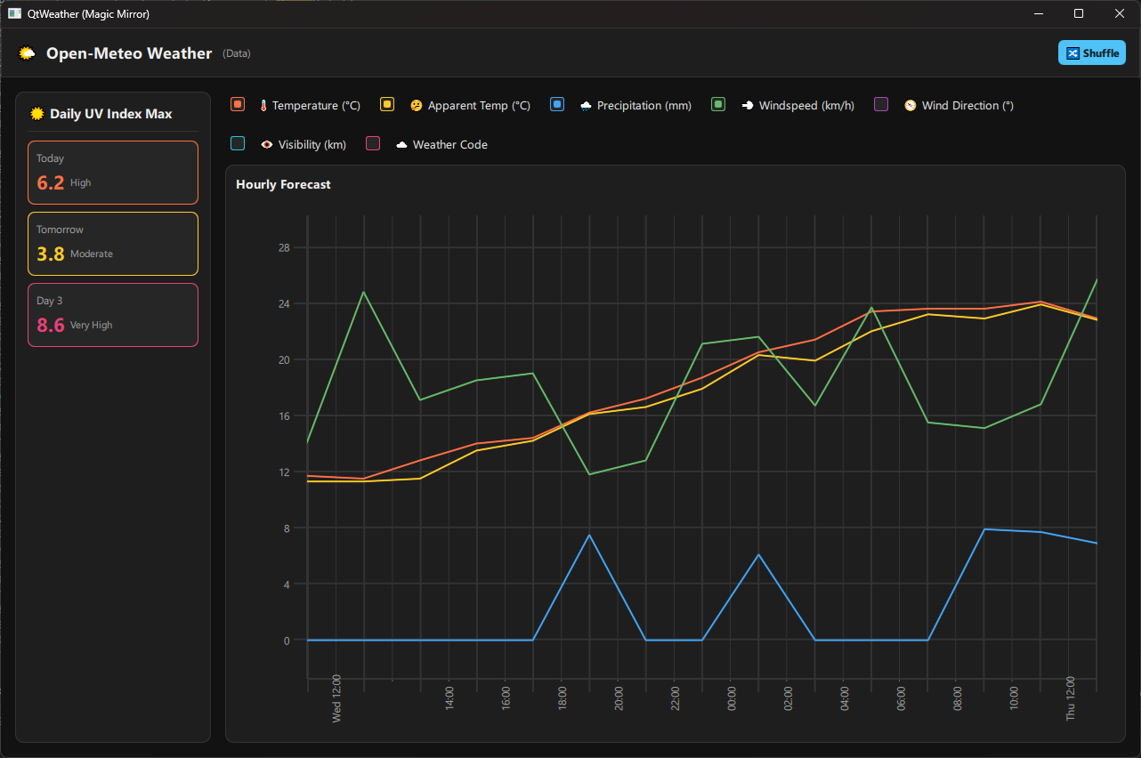Viewport: 1141px width, 758px height.
Task: Select the Tomorrow UV index card
Action: click(x=113, y=244)
